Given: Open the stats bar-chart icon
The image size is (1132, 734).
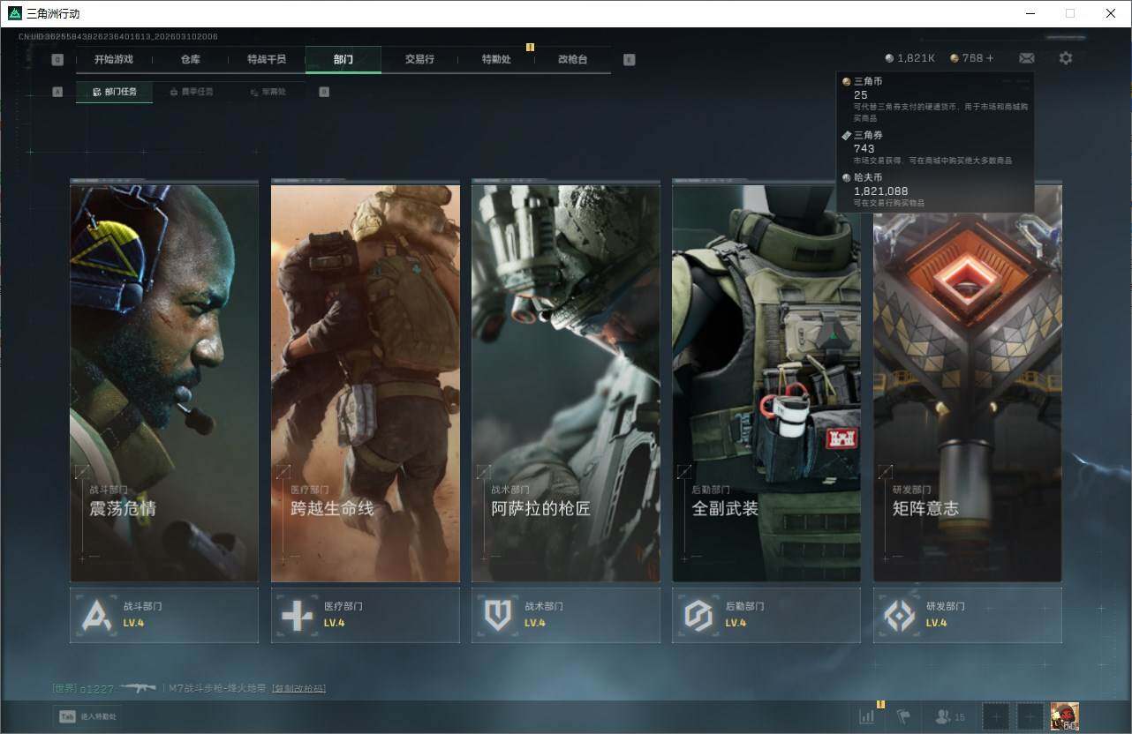Looking at the screenshot, I should (x=867, y=716).
